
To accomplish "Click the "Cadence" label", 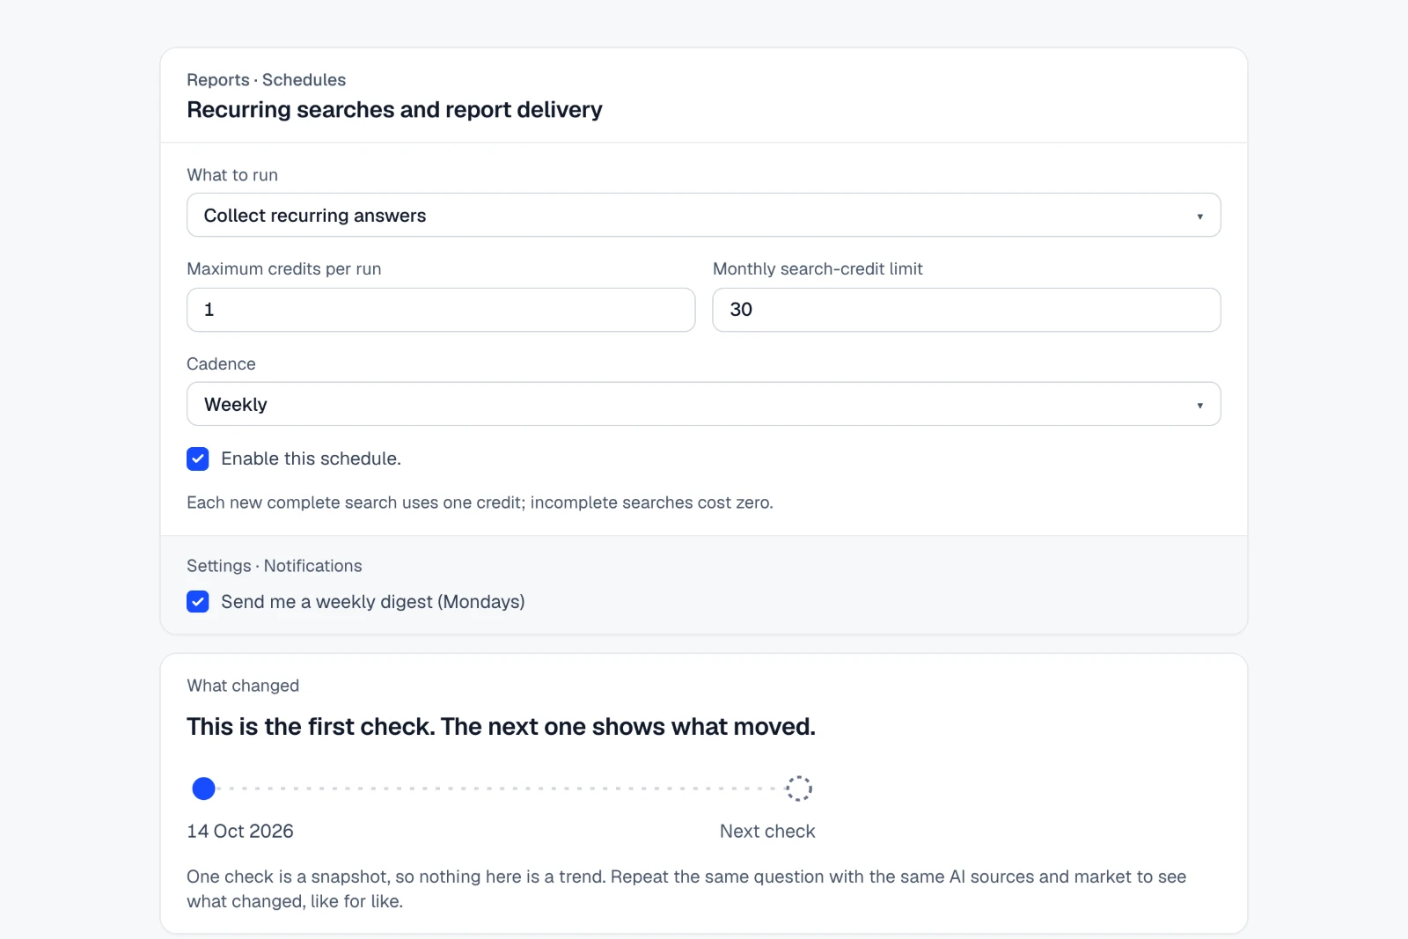I will [x=221, y=364].
